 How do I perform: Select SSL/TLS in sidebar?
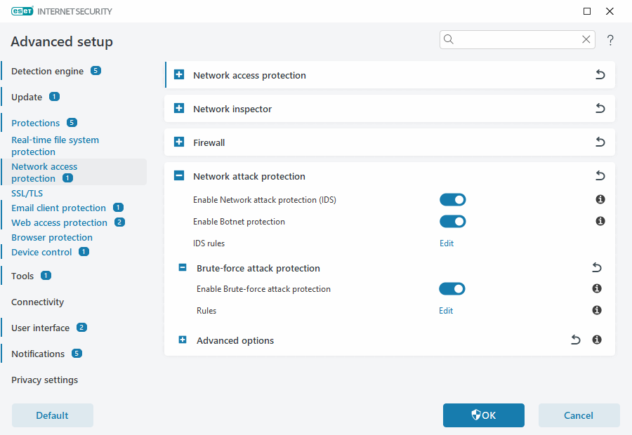[x=27, y=194]
